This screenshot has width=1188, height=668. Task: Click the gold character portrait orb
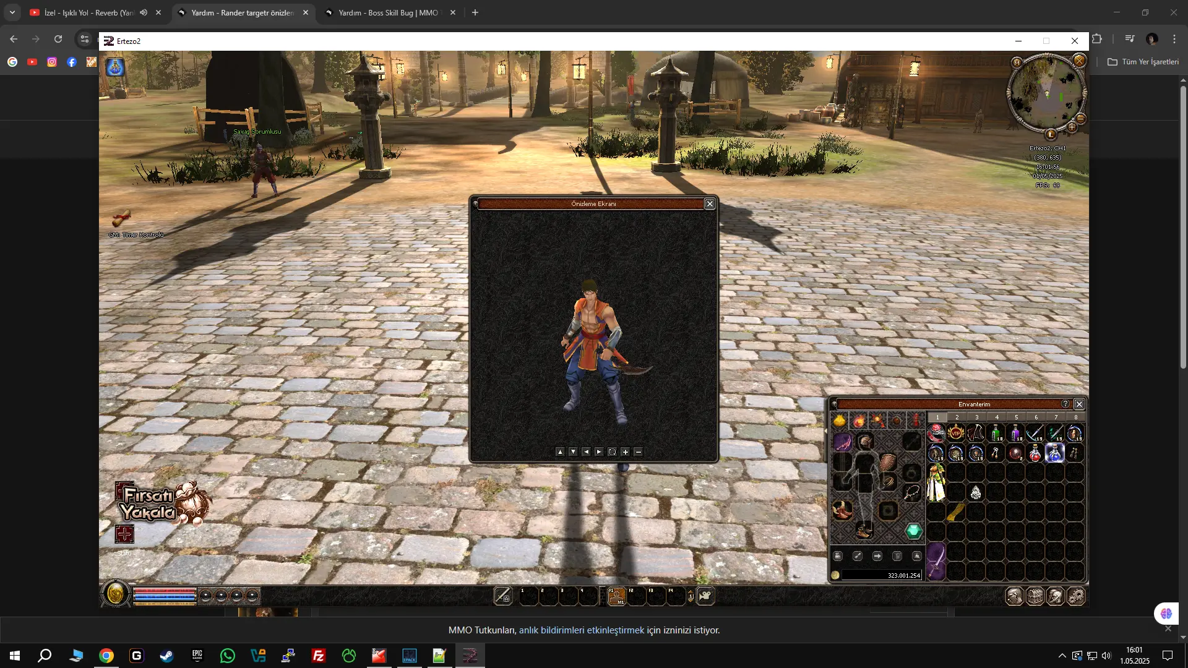(x=116, y=594)
